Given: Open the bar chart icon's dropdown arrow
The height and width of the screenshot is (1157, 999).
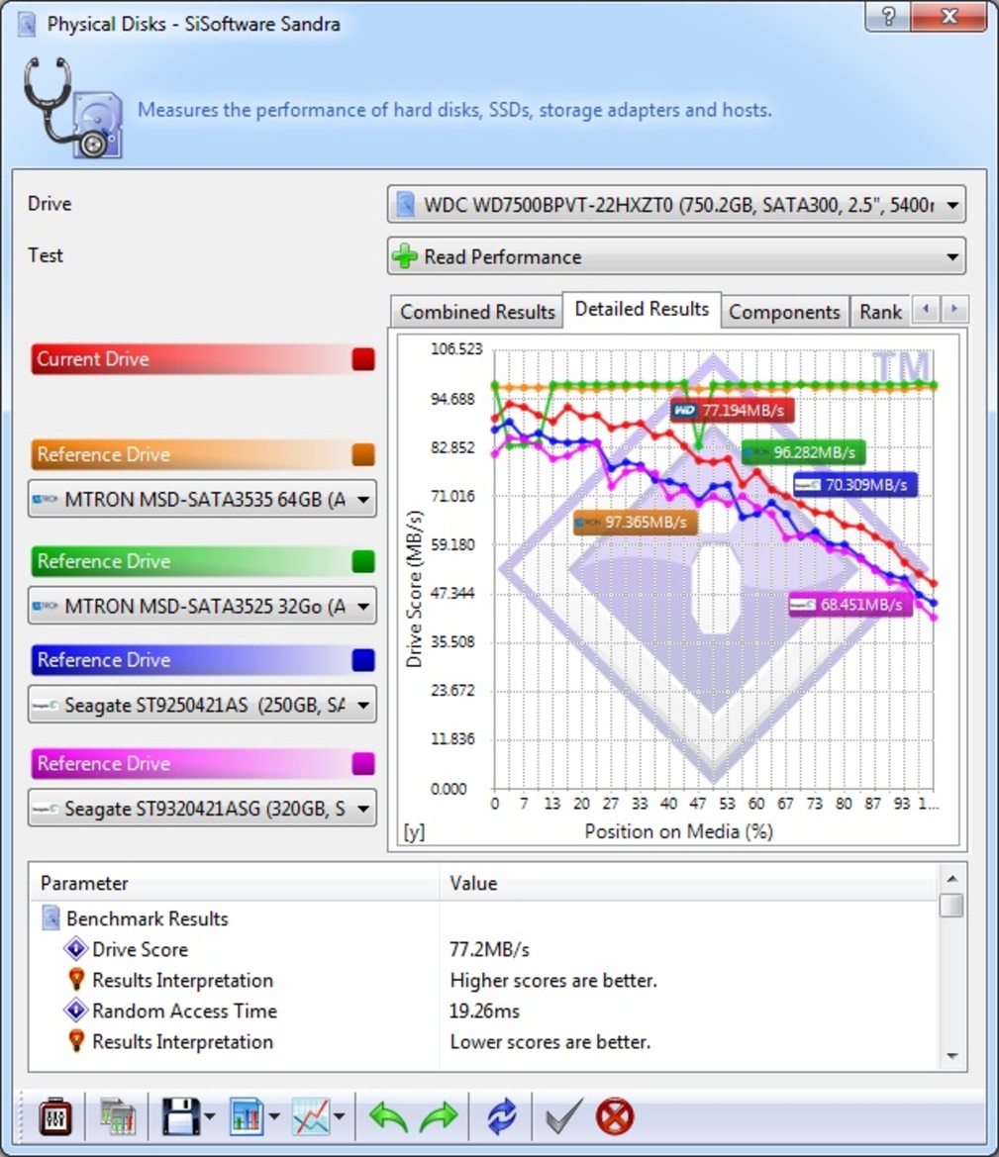Looking at the screenshot, I should pyautogui.click(x=274, y=1116).
